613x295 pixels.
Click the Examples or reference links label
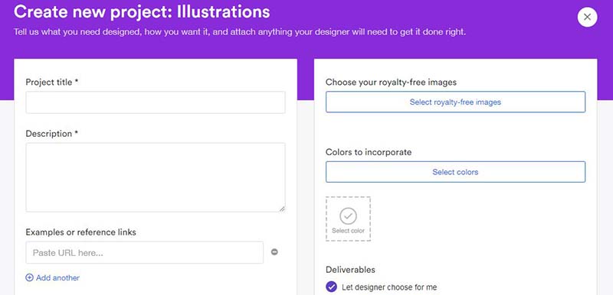click(81, 232)
